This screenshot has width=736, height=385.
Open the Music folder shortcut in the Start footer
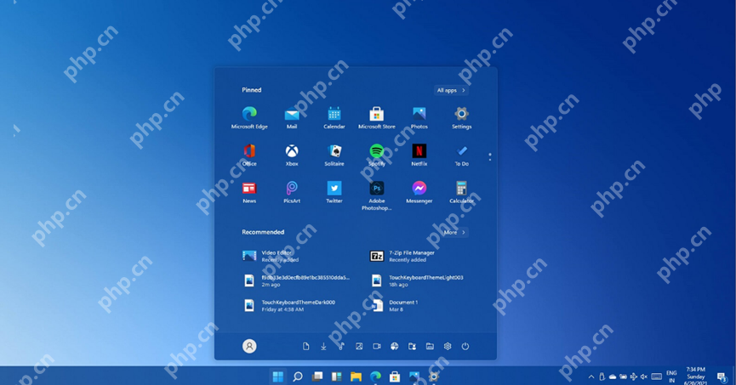[341, 346]
